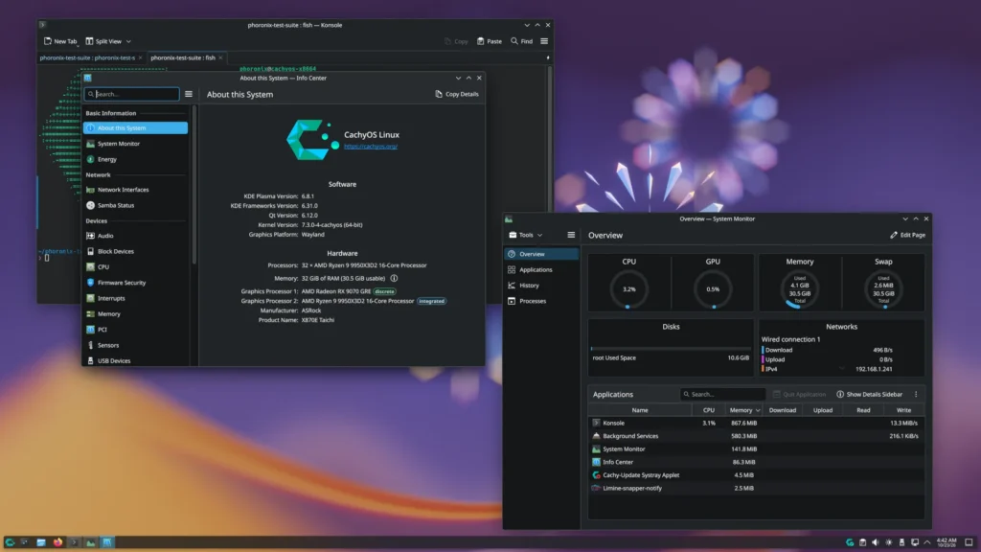981x552 pixels.
Task: Switch to Konsole via taskbar icon
Action: (74, 542)
